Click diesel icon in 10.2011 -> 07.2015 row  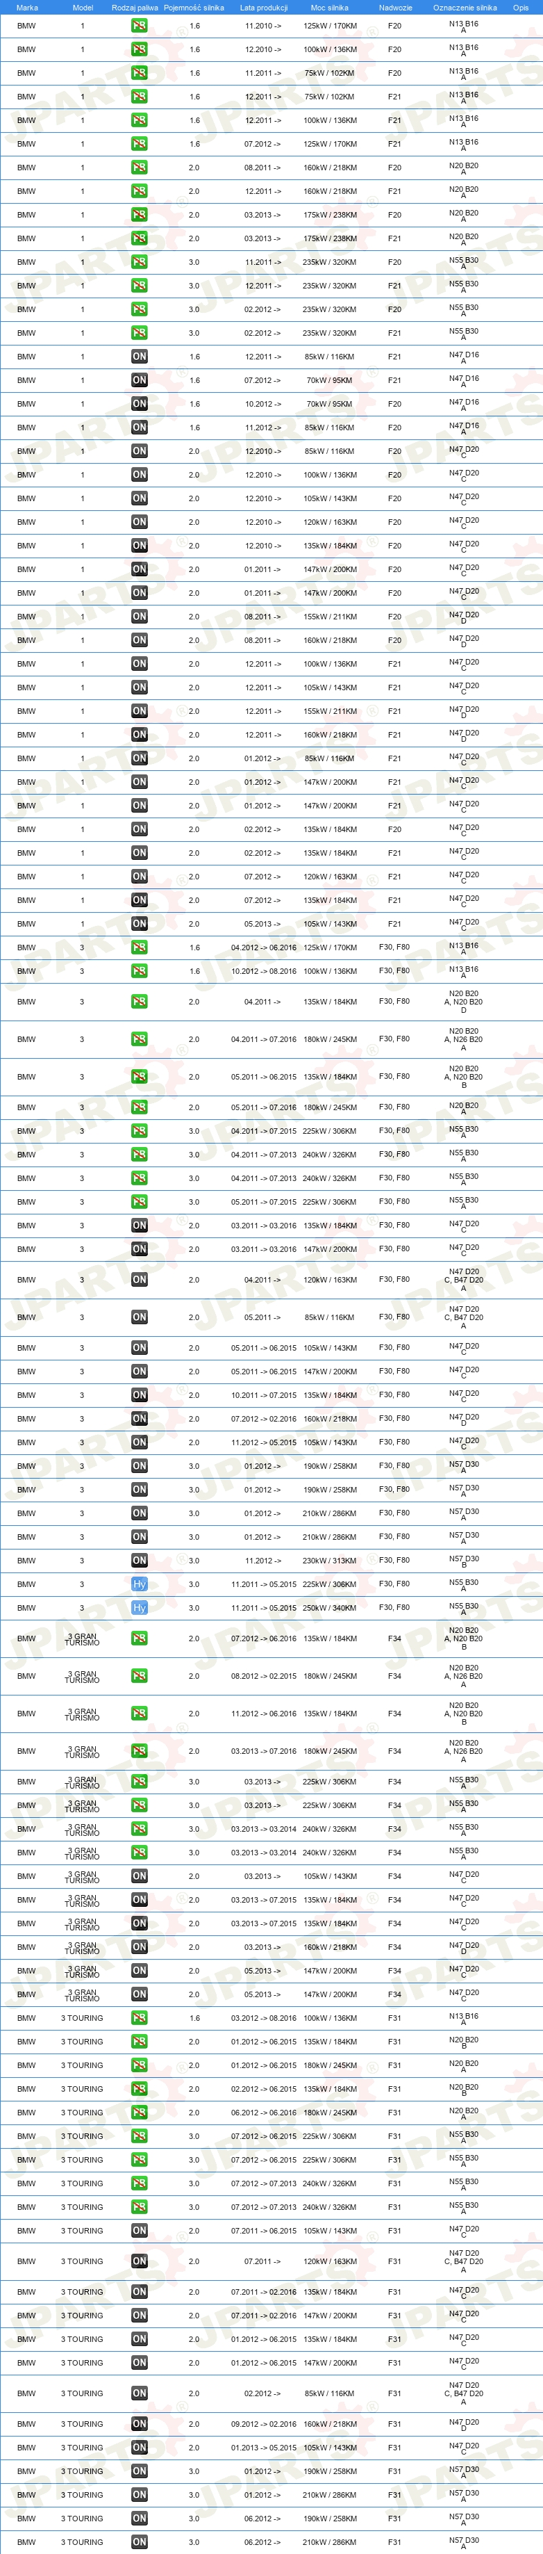point(140,1396)
